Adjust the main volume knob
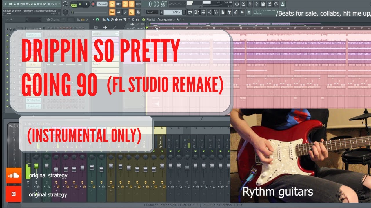The width and height of the screenshot is (371, 208). (x=66, y=4)
